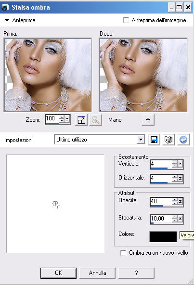Click the Annulla button

[x=97, y=273]
